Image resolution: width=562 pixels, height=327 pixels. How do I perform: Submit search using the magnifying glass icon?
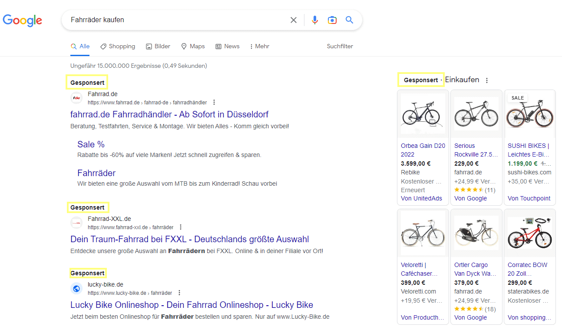350,20
